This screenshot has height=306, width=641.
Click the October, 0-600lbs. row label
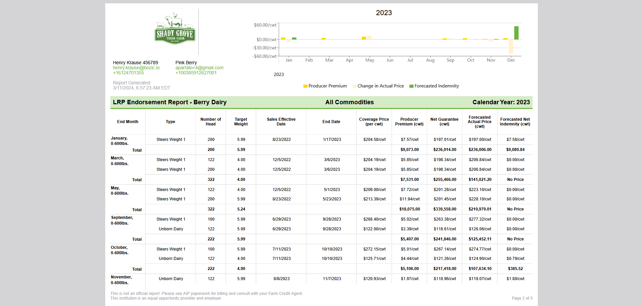[x=120, y=250]
